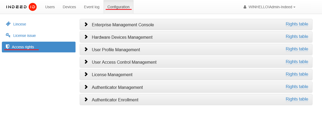Expand Authenticator Management chevron

click(x=86, y=87)
